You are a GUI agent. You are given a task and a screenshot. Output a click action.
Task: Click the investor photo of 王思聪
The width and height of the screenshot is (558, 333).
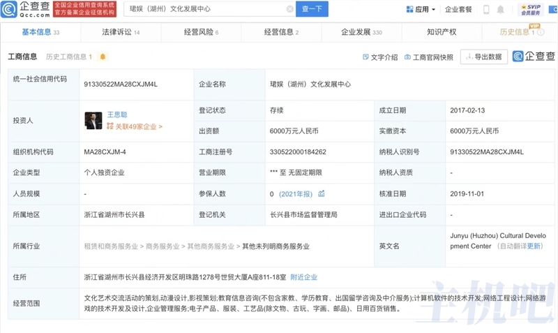coord(93,120)
